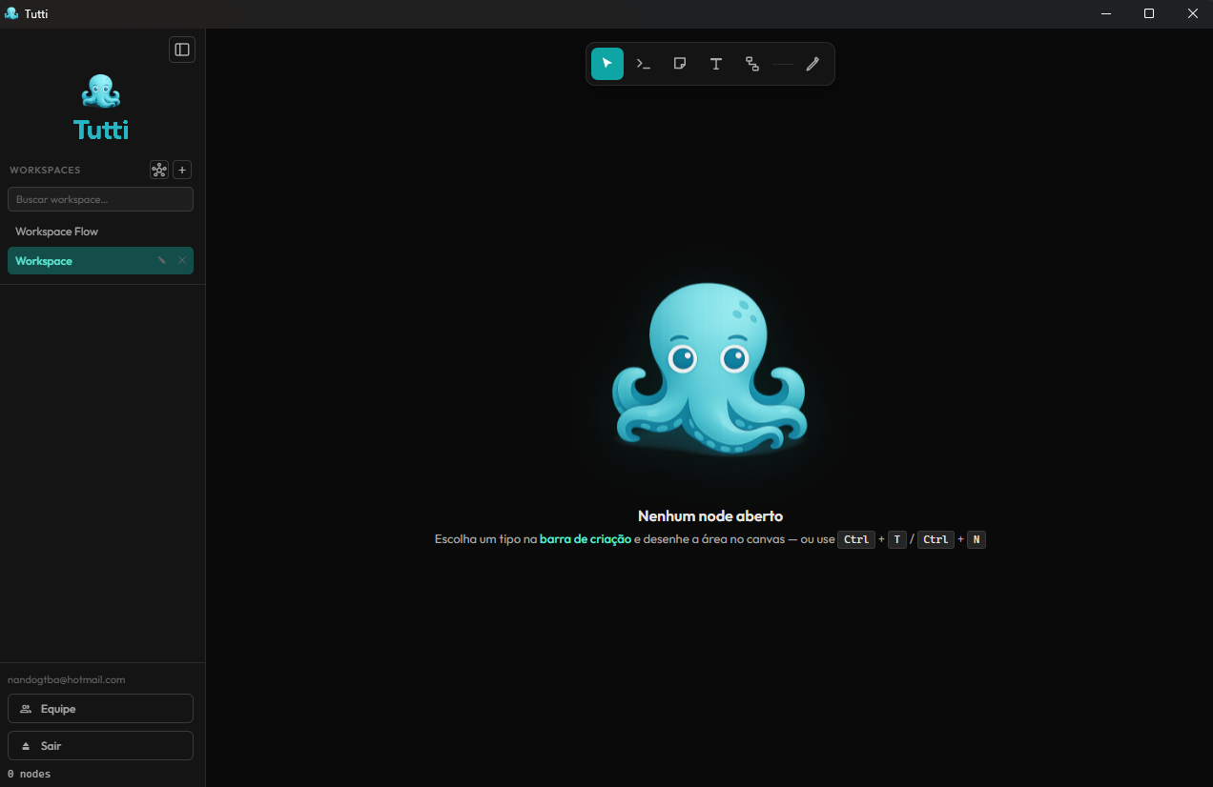
Task: Choose the terminal node tool
Action: tap(644, 64)
